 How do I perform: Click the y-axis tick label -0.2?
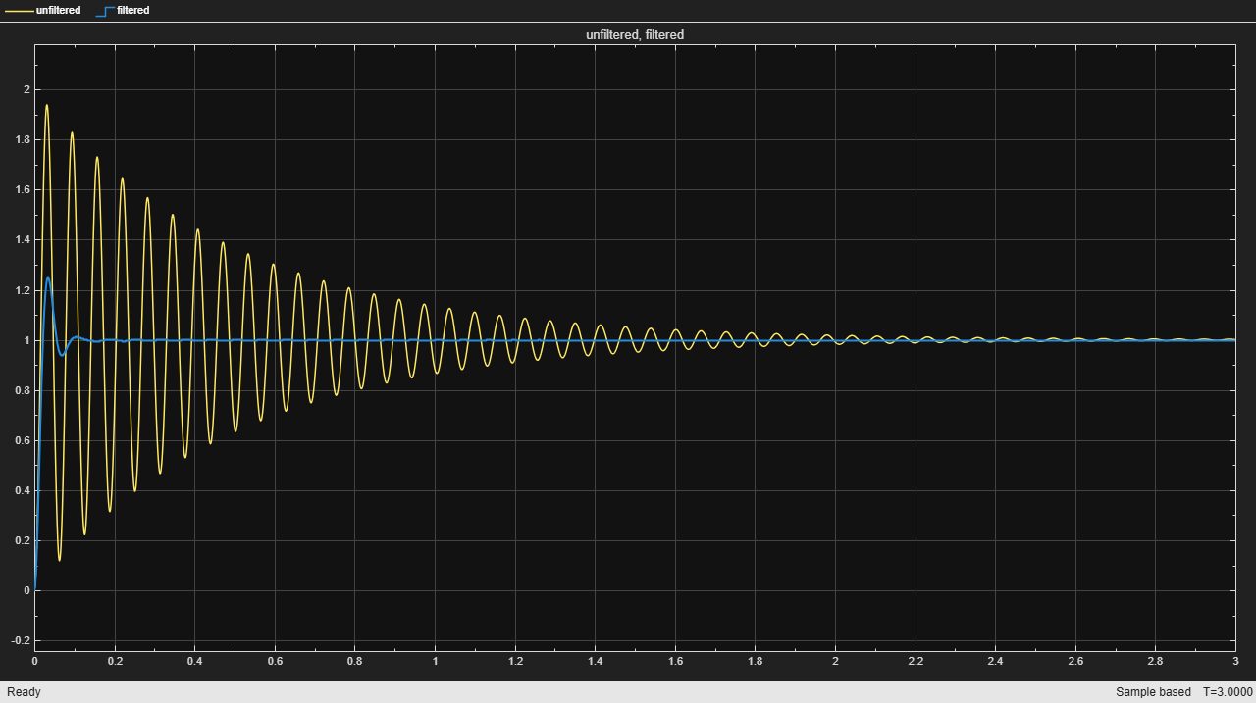pyautogui.click(x=22, y=641)
